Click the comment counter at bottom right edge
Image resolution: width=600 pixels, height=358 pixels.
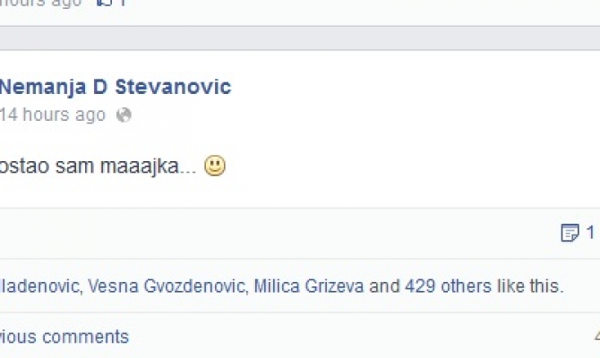pyautogui.click(x=597, y=337)
